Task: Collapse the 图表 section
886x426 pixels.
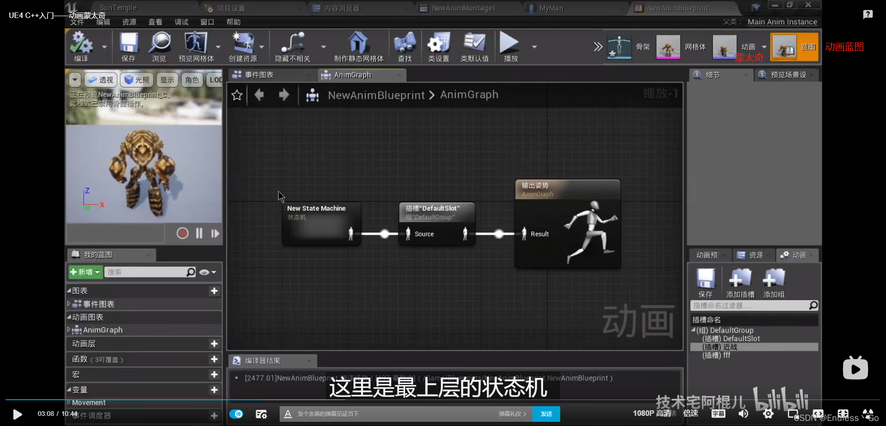Action: pyautogui.click(x=69, y=291)
